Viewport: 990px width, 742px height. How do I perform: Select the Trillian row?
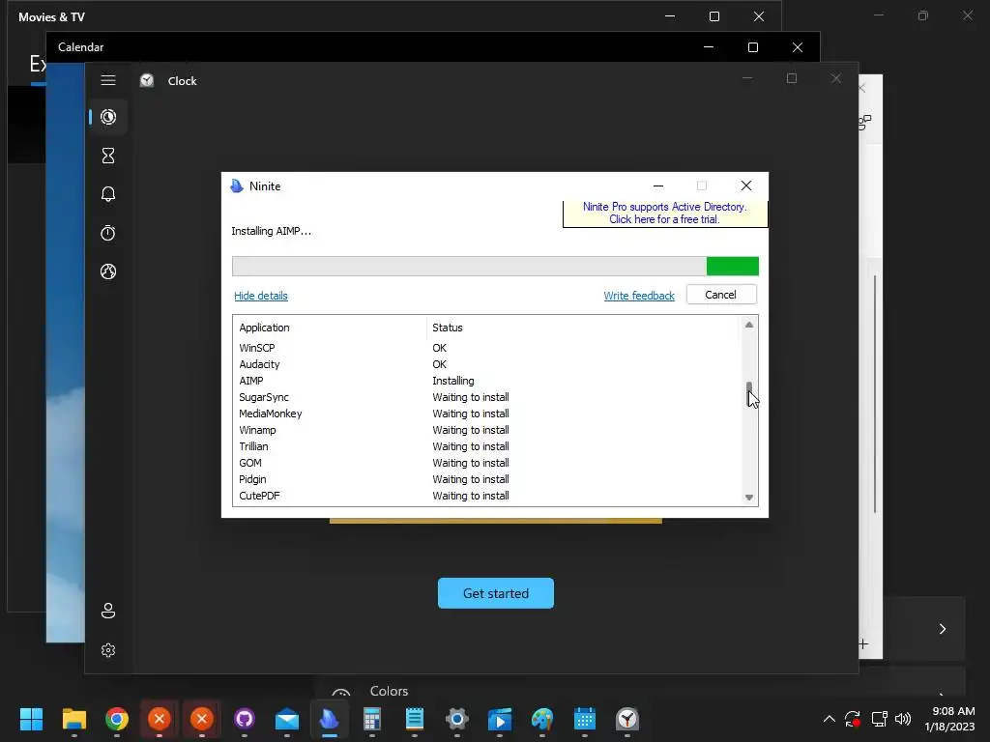[x=487, y=446]
